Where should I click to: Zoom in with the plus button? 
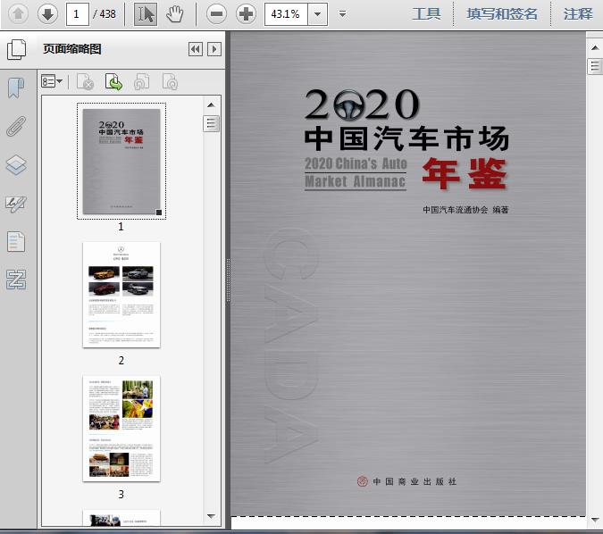coord(247,14)
